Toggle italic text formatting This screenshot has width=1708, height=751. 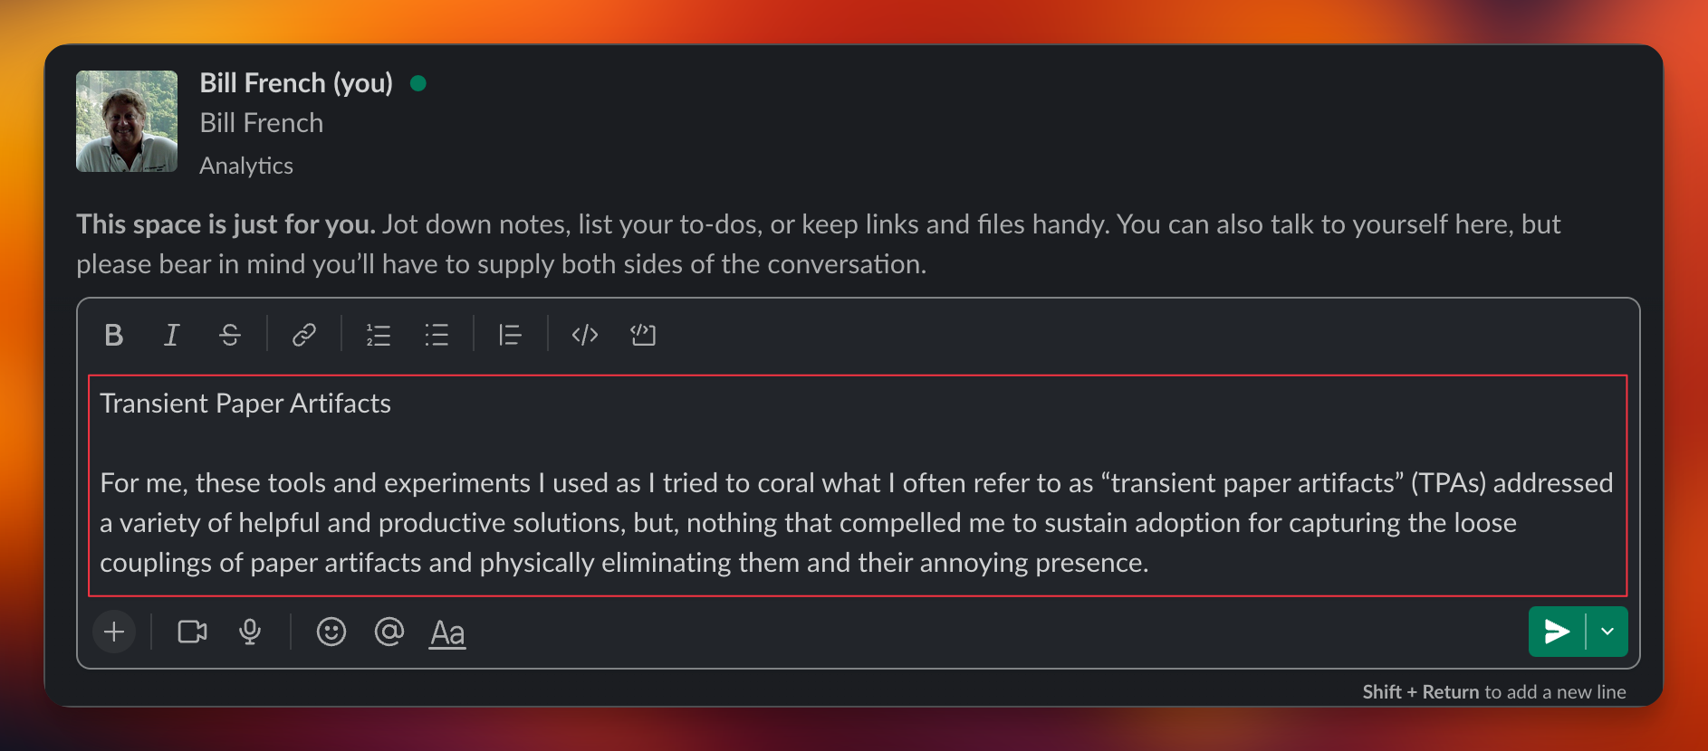(171, 335)
